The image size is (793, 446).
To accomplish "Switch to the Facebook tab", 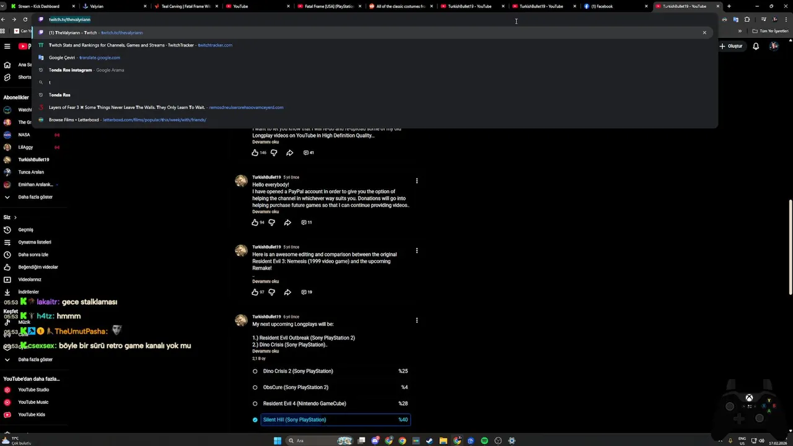I will (x=615, y=6).
